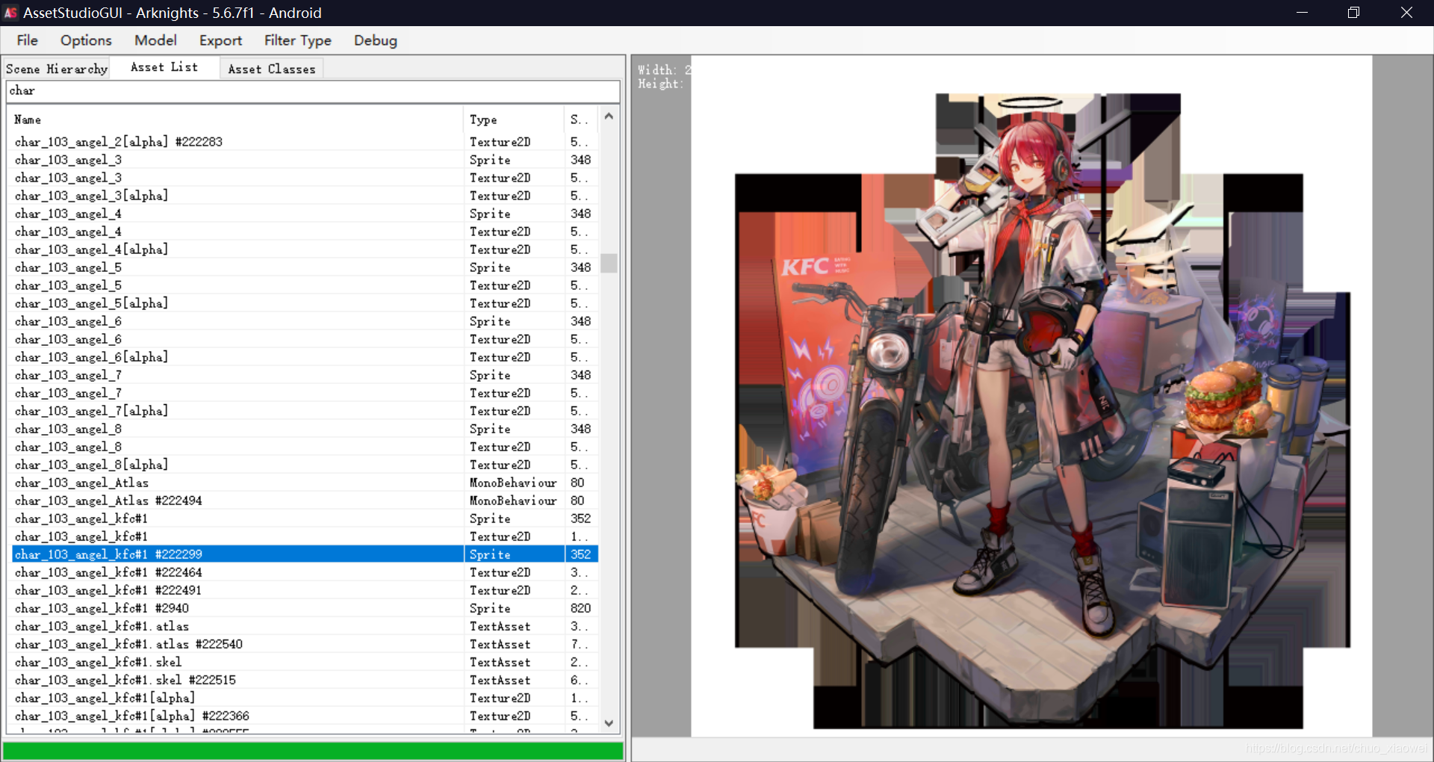Viewport: 1434px width, 762px height.
Task: Select row char_103_angel_7[alpha]
Action: point(305,411)
